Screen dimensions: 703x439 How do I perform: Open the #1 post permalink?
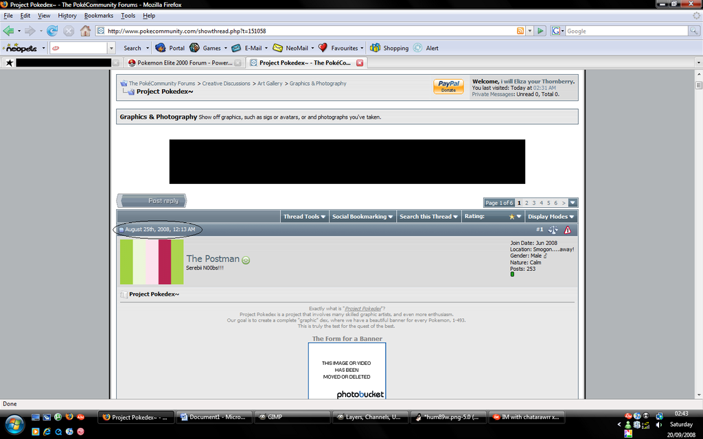tap(540, 229)
